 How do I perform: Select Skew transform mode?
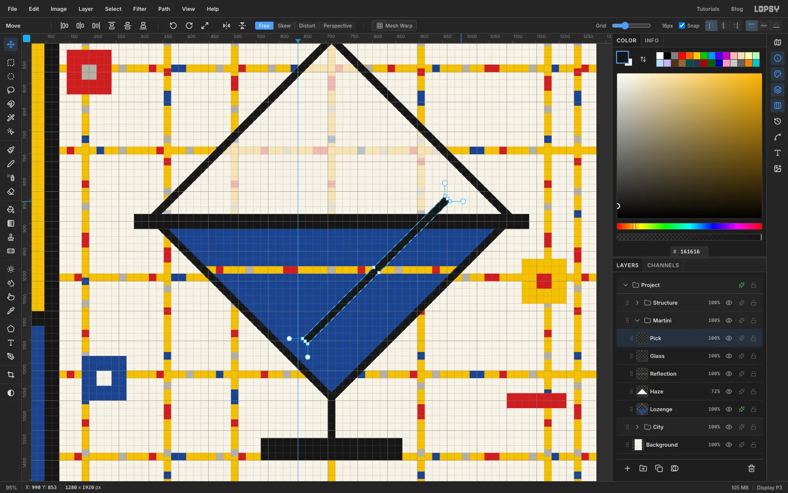[x=284, y=26]
